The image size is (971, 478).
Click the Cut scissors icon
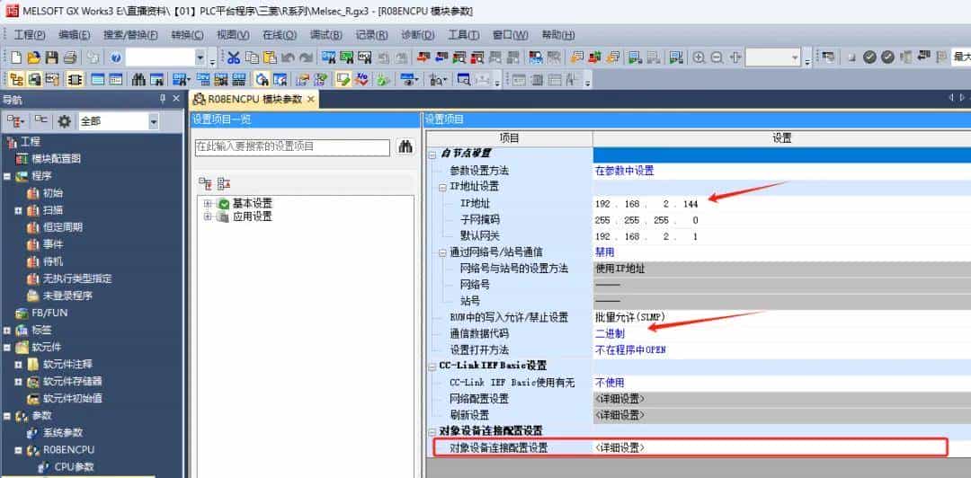click(234, 58)
